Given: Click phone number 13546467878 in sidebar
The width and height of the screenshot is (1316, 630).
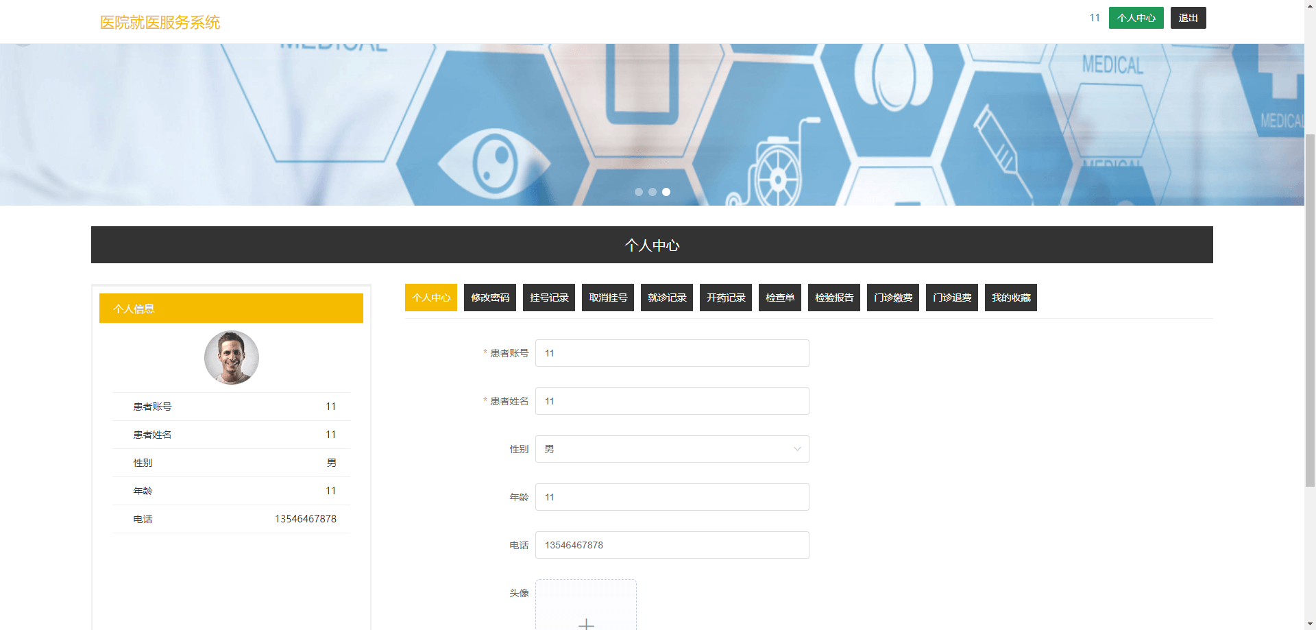Looking at the screenshot, I should click(306, 519).
